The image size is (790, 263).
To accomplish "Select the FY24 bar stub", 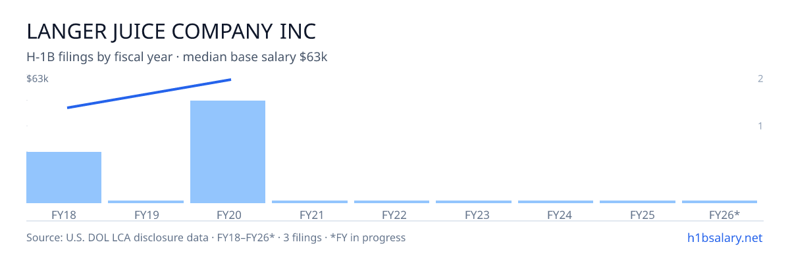I will pos(556,202).
